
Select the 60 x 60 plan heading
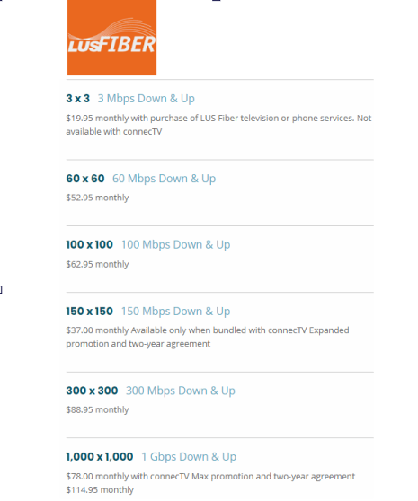click(x=85, y=179)
